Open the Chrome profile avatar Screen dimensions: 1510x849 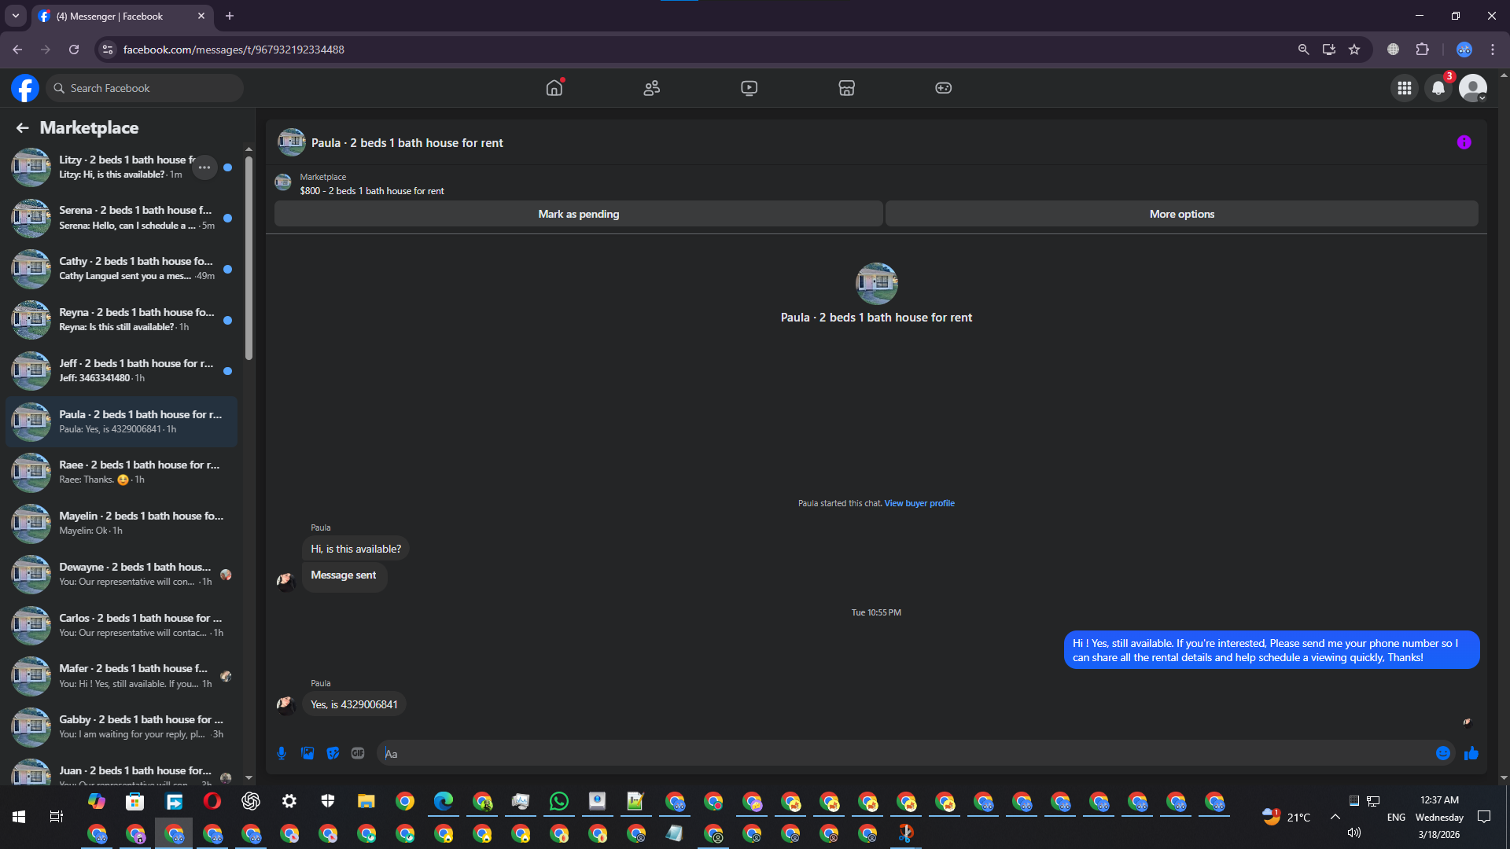pyautogui.click(x=1464, y=50)
